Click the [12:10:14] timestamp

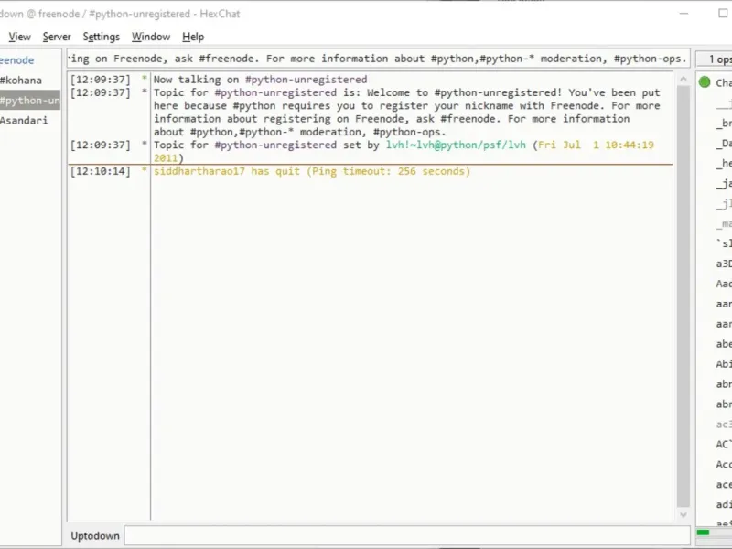(x=101, y=171)
